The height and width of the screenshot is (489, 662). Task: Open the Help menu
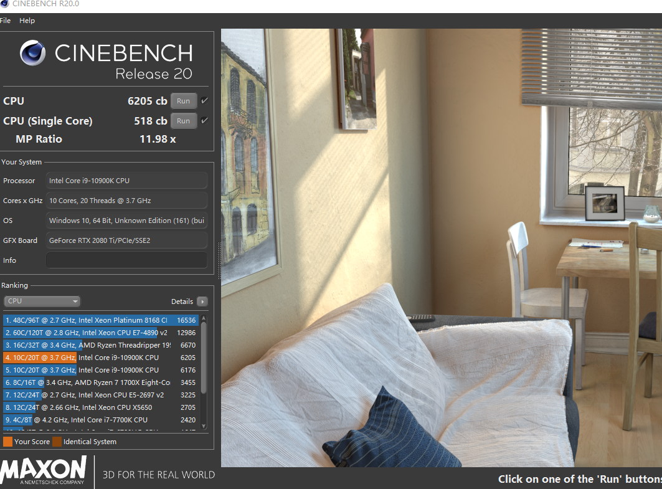27,21
